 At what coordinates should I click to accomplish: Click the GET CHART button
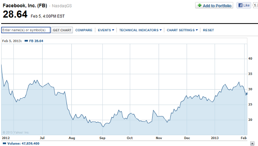(62, 30)
